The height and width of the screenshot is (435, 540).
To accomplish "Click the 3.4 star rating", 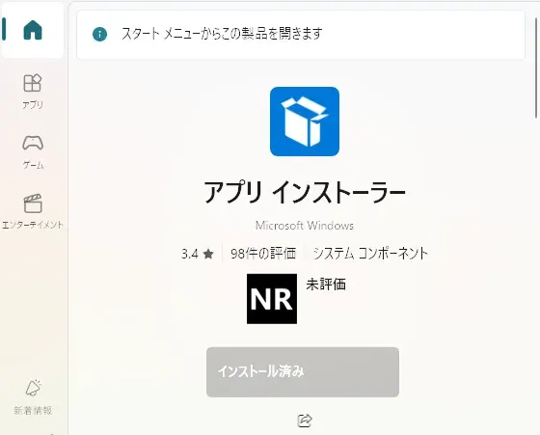I will pyautogui.click(x=198, y=254).
